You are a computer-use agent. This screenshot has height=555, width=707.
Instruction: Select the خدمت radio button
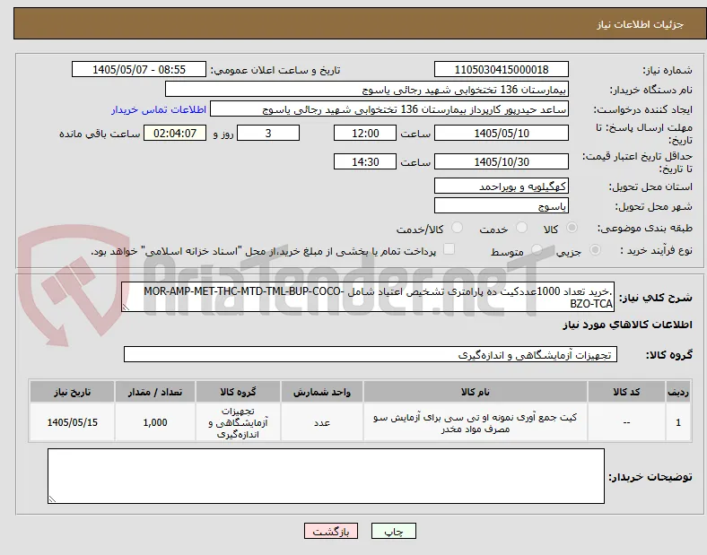point(521,228)
